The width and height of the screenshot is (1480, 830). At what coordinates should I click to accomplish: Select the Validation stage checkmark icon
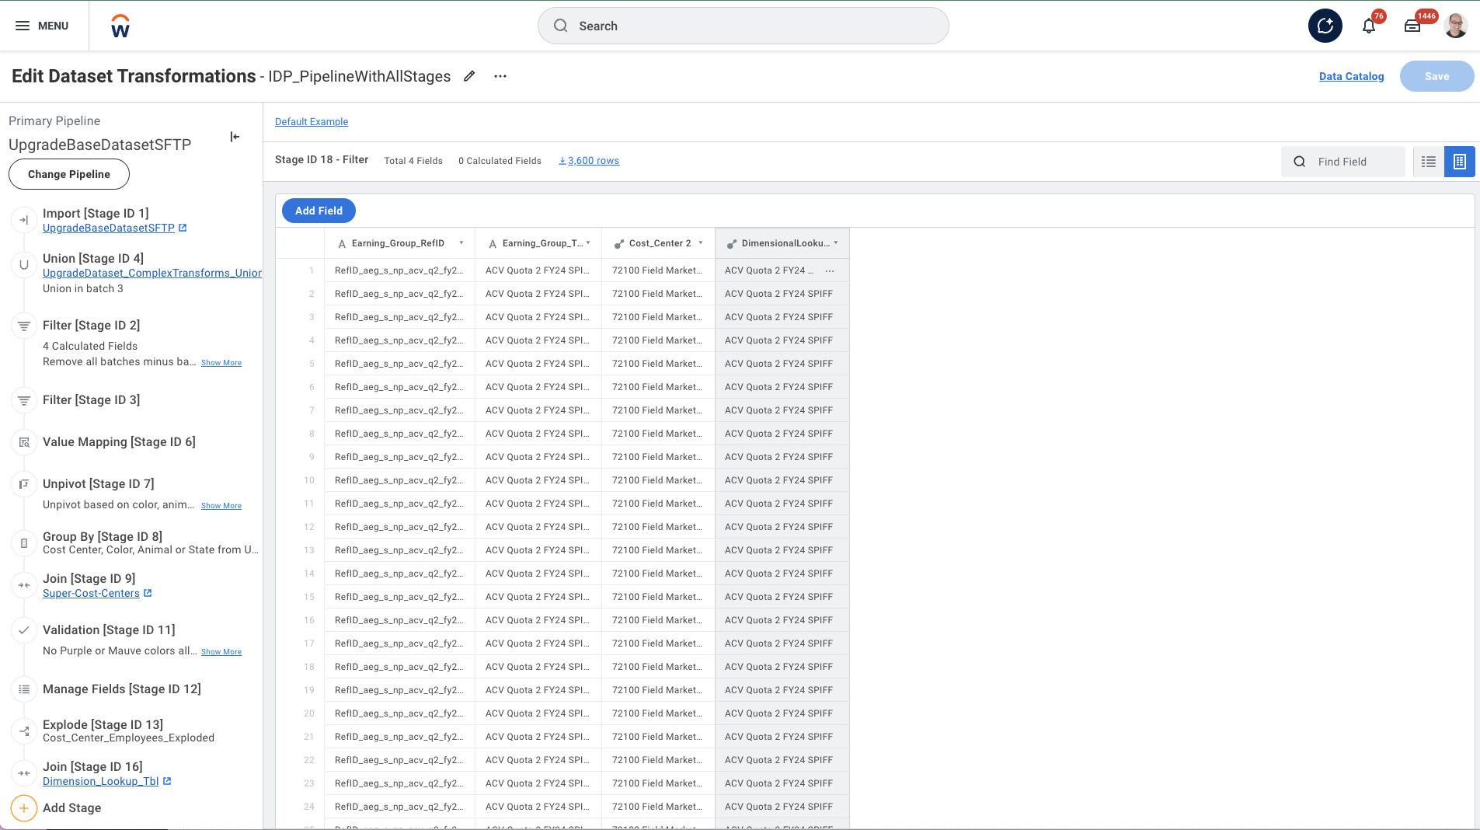click(x=24, y=630)
